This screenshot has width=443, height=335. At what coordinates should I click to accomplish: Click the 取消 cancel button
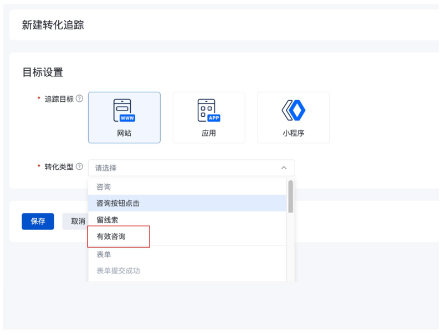pyautogui.click(x=78, y=221)
